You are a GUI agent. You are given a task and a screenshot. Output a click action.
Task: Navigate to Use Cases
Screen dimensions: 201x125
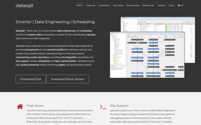[x=118, y=5]
